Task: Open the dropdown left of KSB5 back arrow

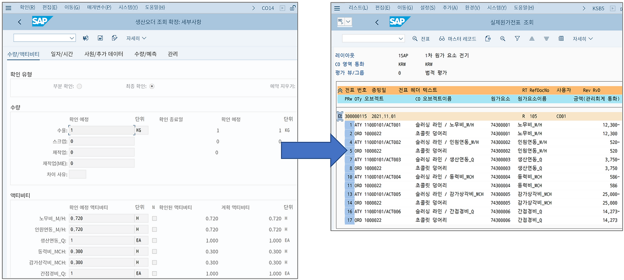Action: tap(348, 22)
